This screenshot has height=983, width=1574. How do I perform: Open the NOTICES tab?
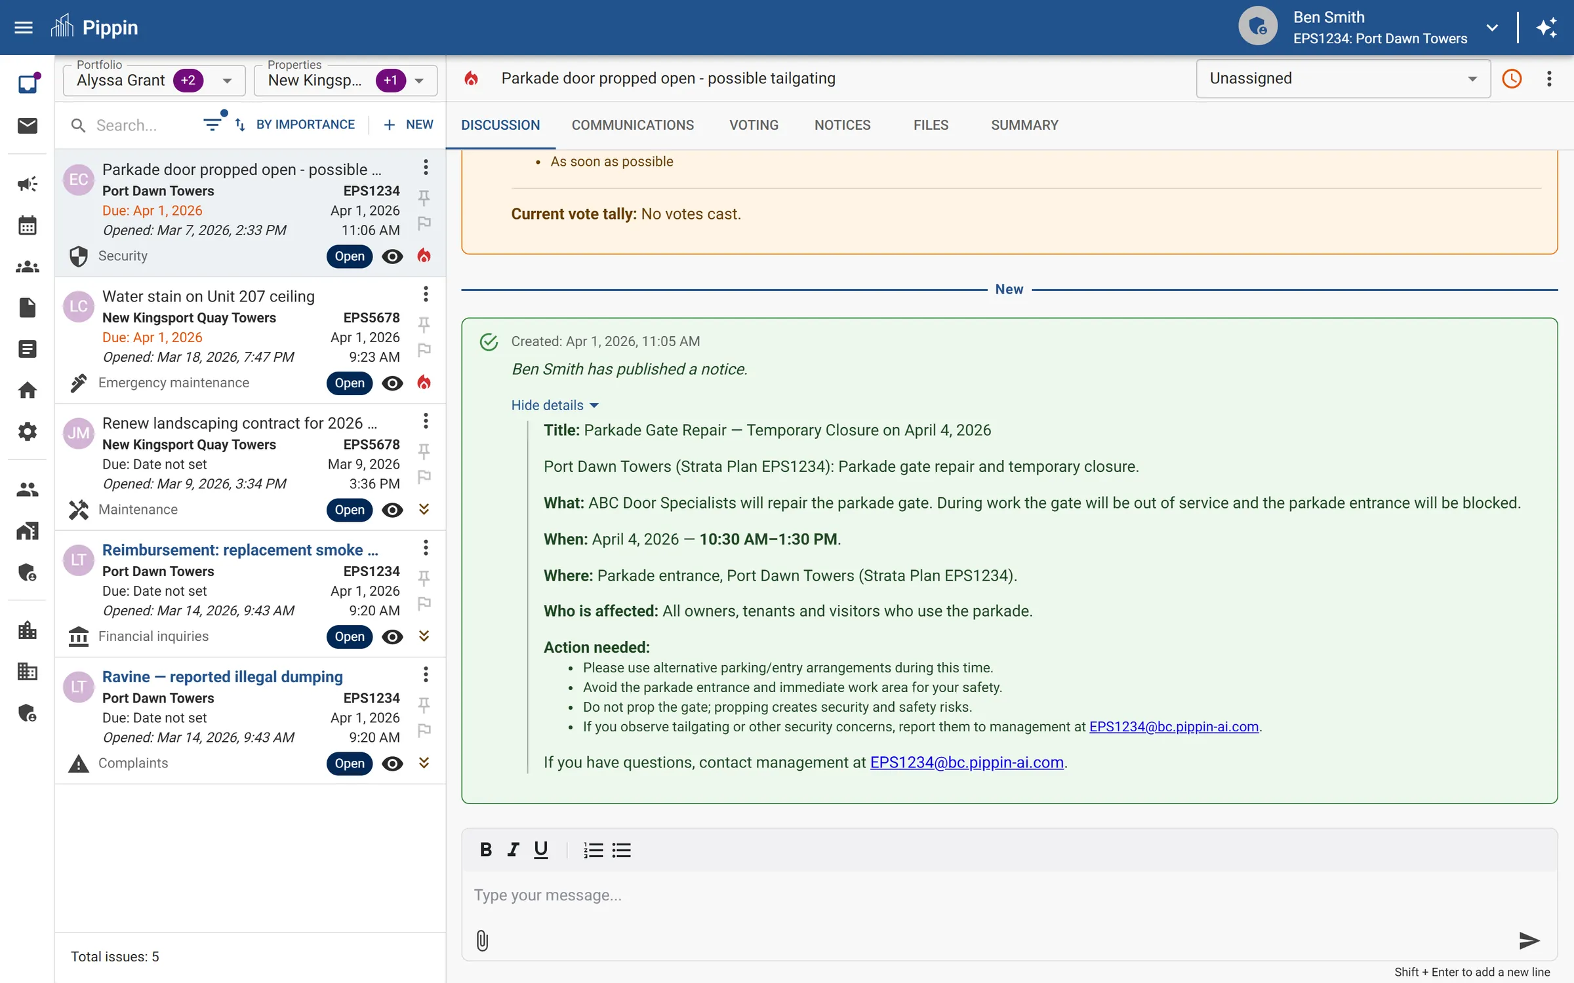click(x=842, y=125)
